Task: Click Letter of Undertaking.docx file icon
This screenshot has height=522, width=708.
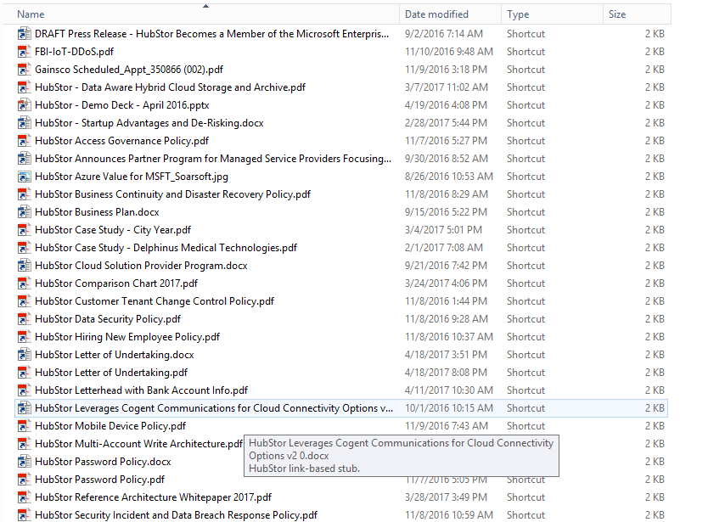Action: 24,355
